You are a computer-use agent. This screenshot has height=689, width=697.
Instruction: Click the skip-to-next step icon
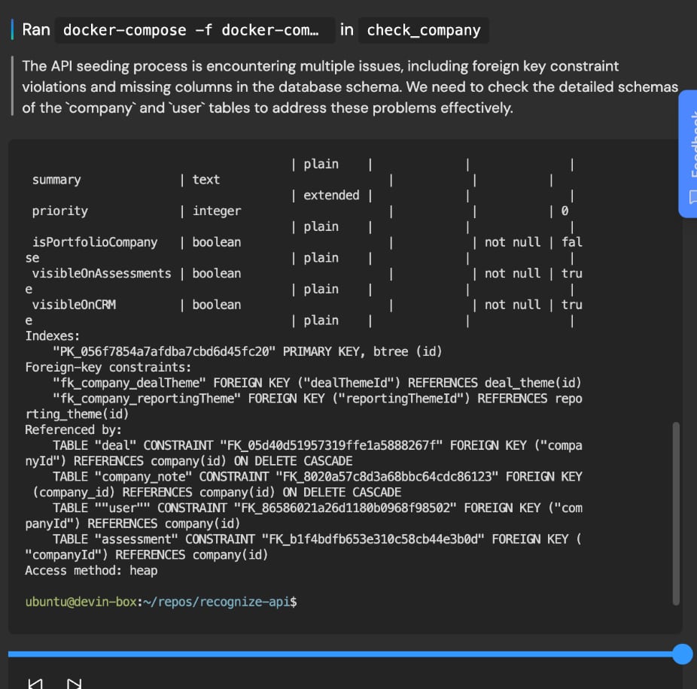point(74,684)
